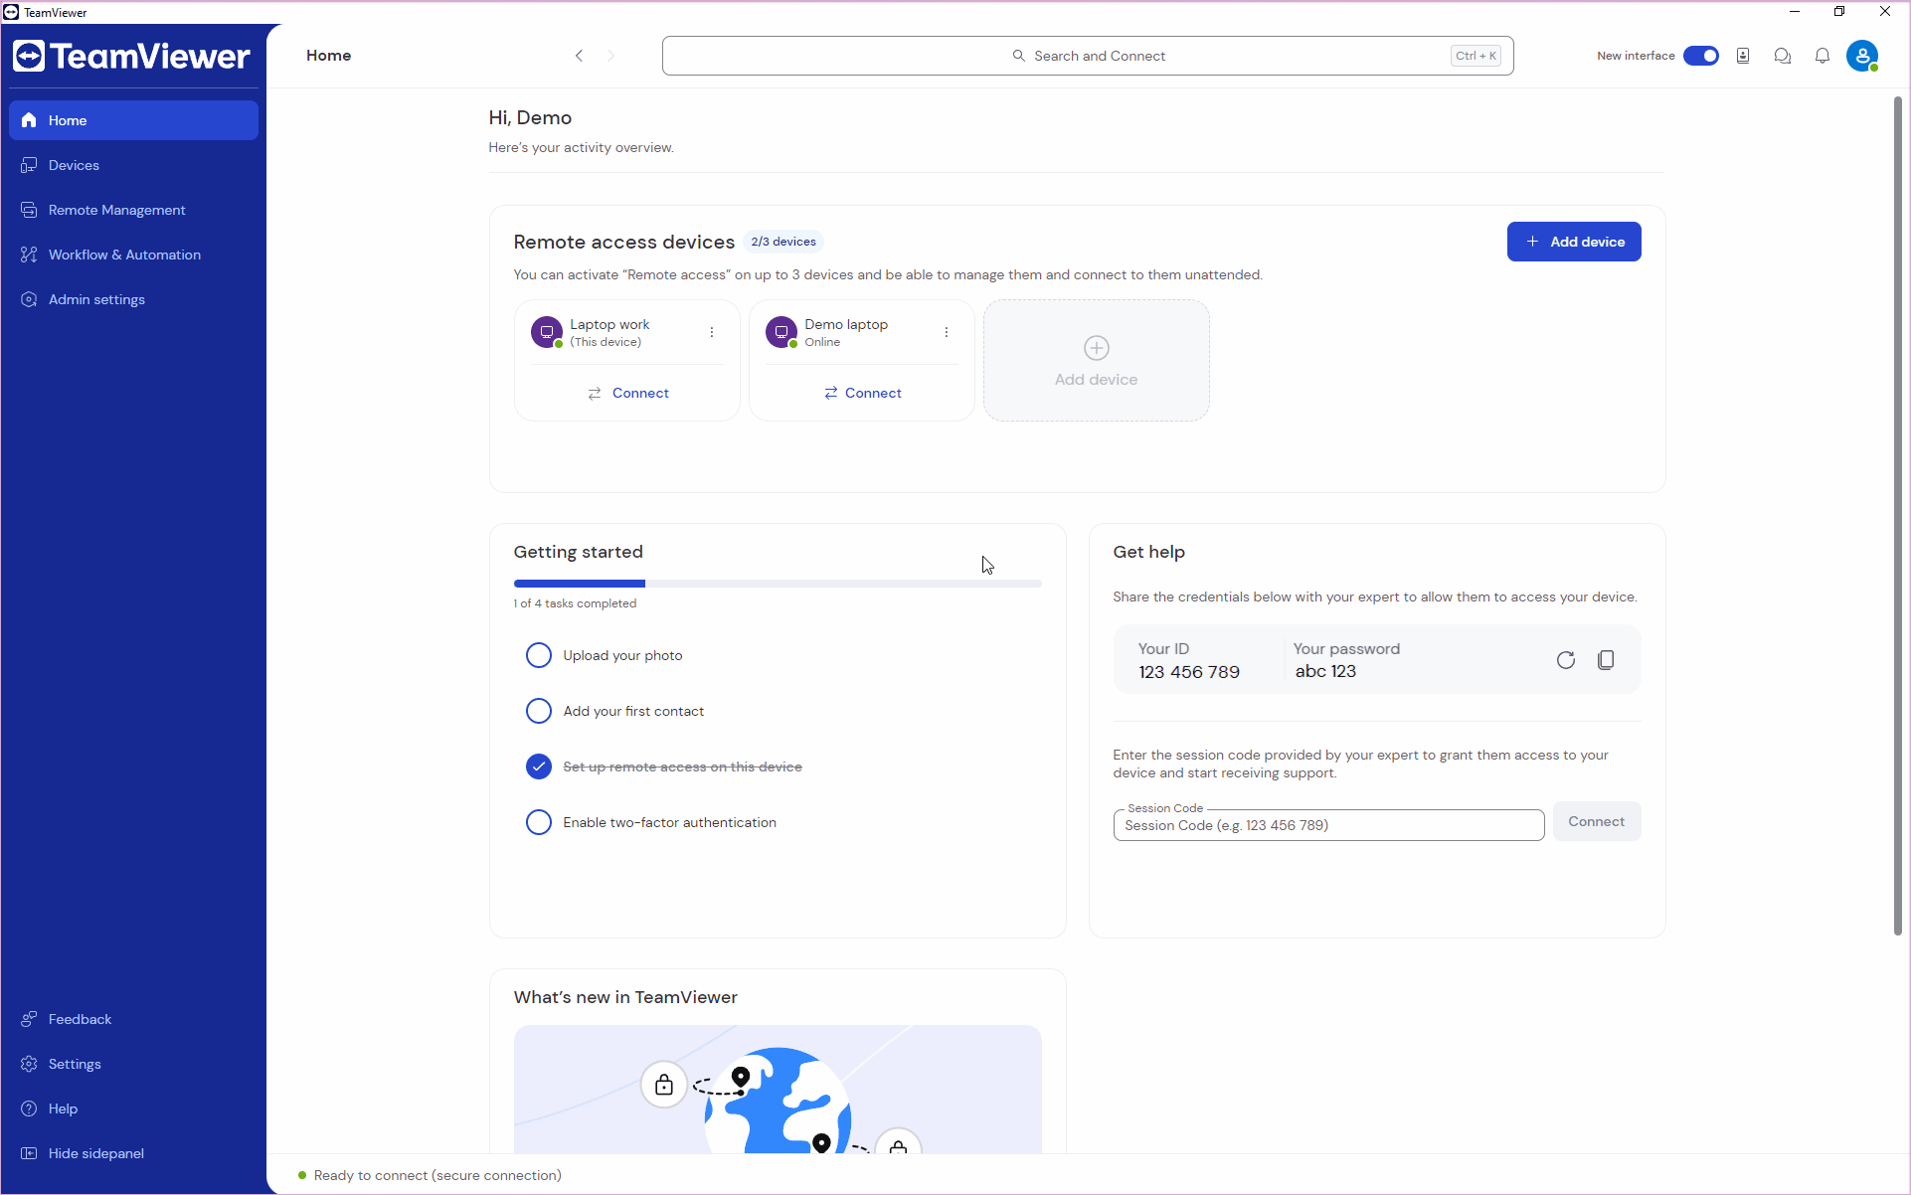Click the Add device button in Remote Access
The width and height of the screenshot is (1911, 1195).
(x=1574, y=241)
